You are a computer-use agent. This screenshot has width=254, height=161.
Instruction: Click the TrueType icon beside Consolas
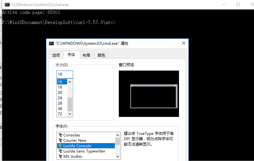pyautogui.click(x=60, y=135)
